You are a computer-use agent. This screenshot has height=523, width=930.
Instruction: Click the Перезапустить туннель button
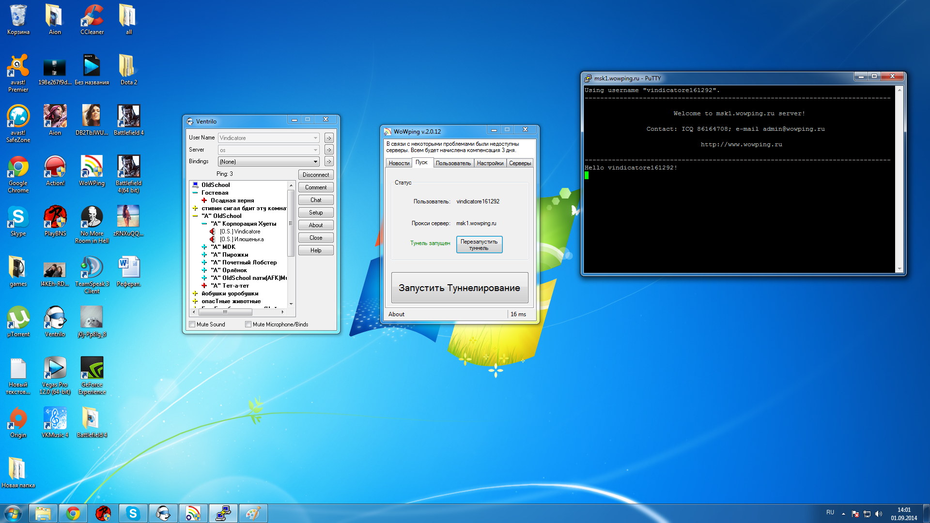tap(479, 245)
